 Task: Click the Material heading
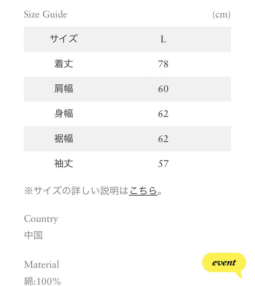[x=42, y=265]
